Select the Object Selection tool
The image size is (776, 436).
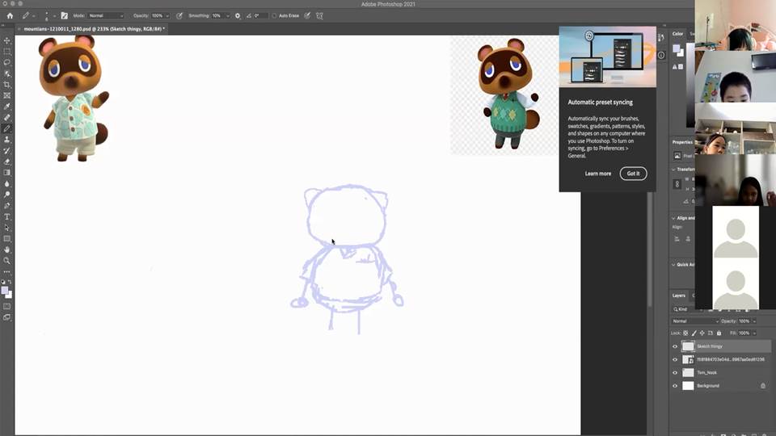7,73
